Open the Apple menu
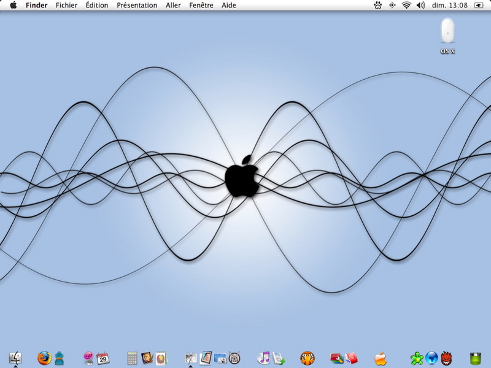This screenshot has height=368, width=491. [13, 5]
